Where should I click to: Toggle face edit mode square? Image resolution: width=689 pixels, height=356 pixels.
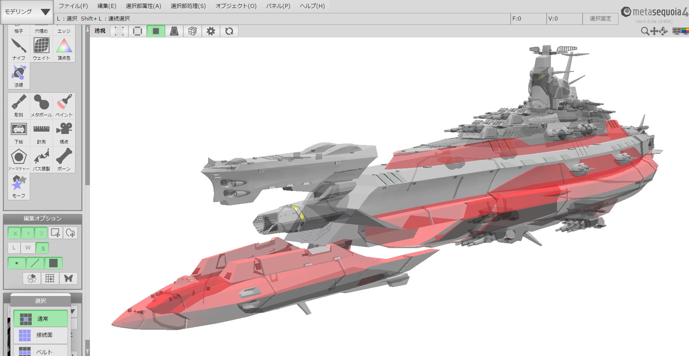click(53, 263)
